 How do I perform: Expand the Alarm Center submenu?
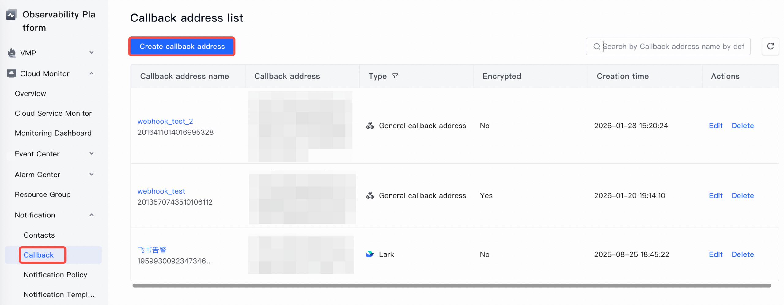[x=91, y=175]
